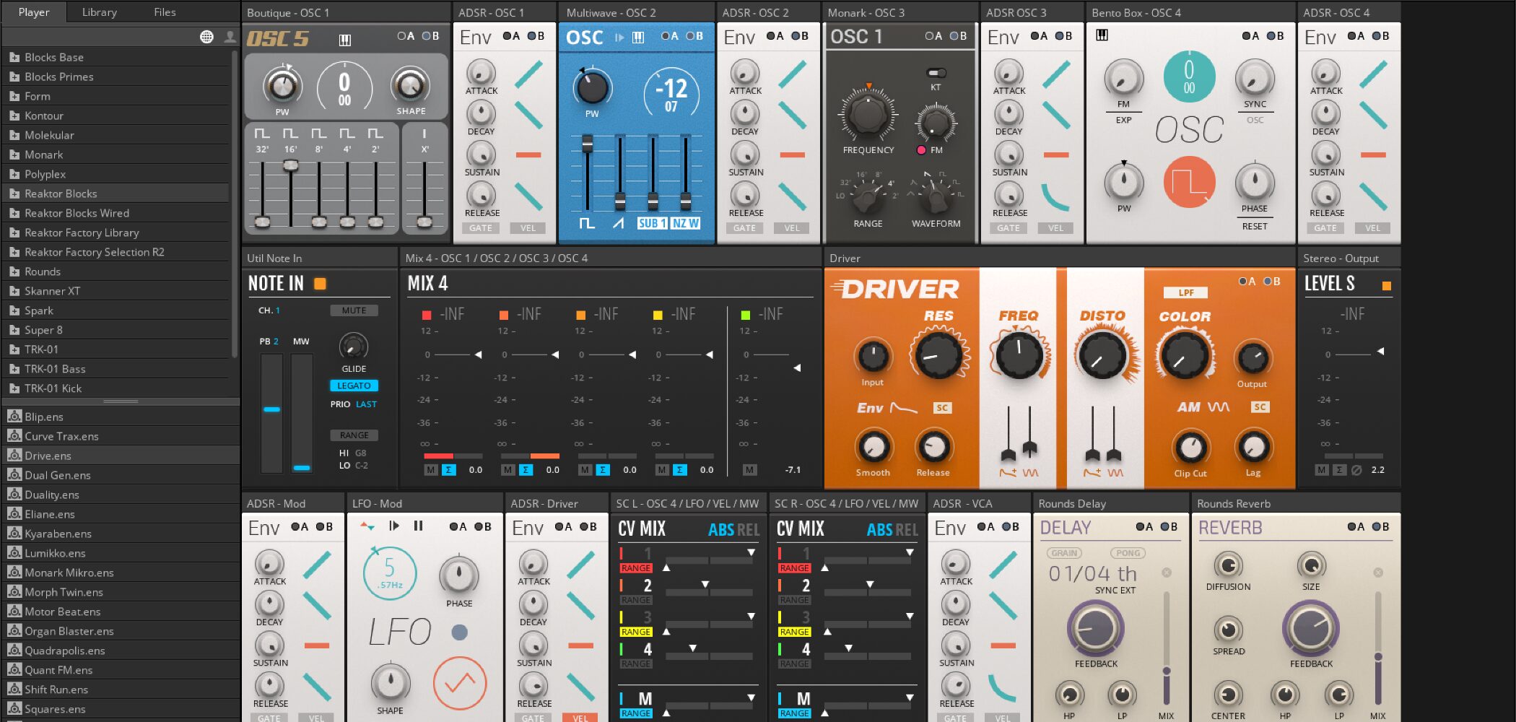Click the AM waveform icon in Driver
Viewport: 1516px width, 722px height.
pos(1219,407)
